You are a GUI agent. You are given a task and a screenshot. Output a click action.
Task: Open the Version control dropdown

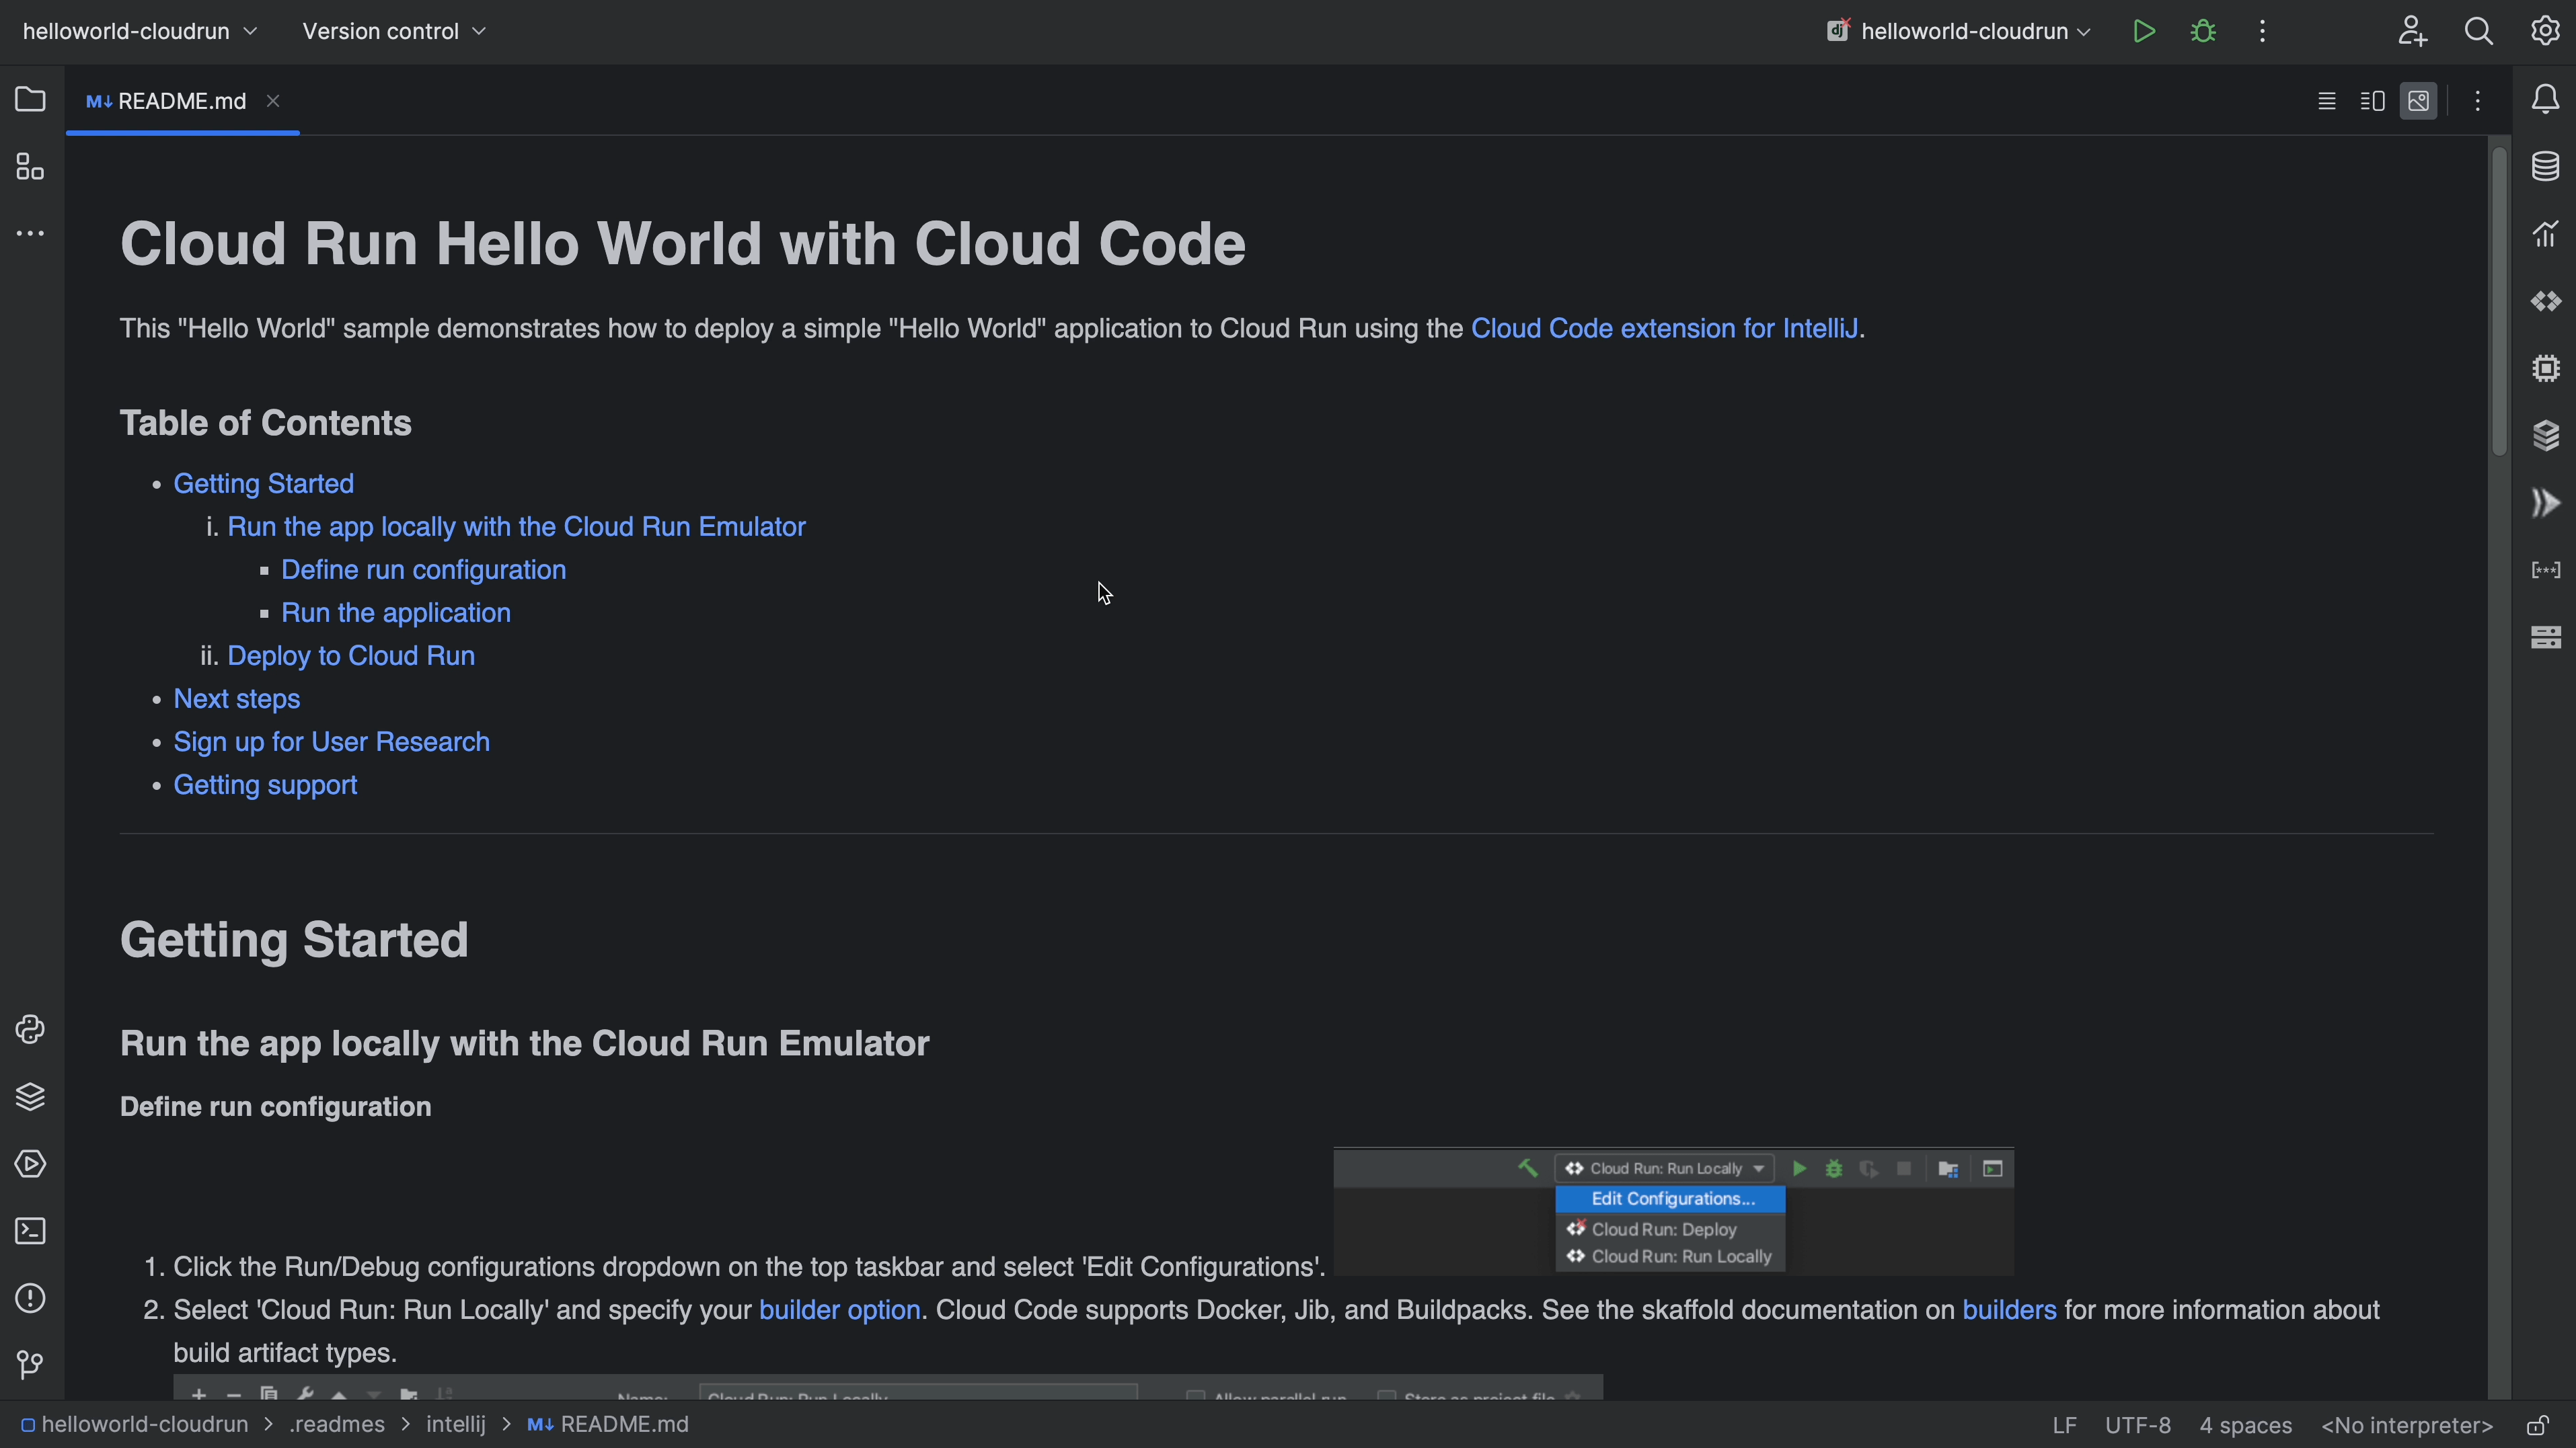click(x=394, y=31)
